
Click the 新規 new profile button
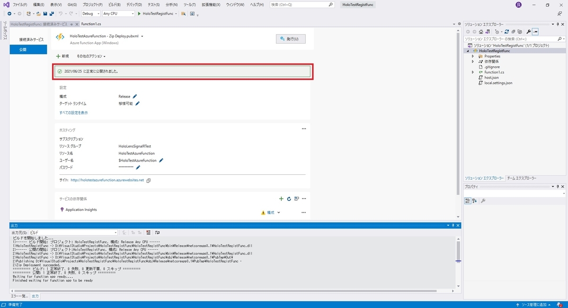62,56
